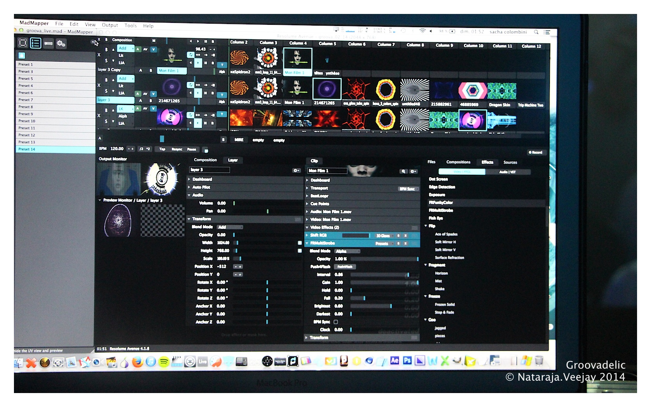Launch Spotify from the dock

point(164,362)
